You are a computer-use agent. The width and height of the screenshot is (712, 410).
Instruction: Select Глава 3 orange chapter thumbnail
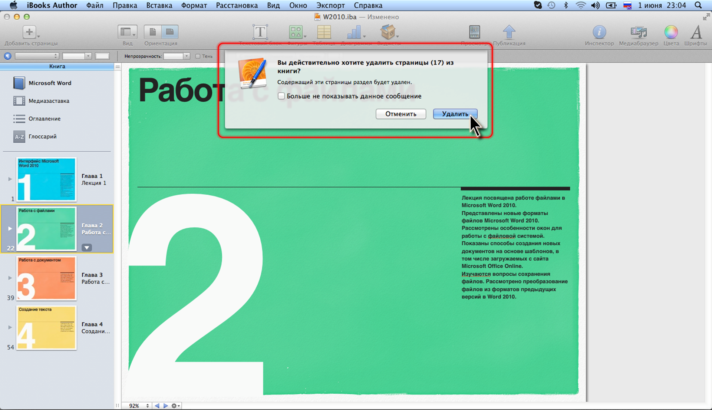point(46,278)
